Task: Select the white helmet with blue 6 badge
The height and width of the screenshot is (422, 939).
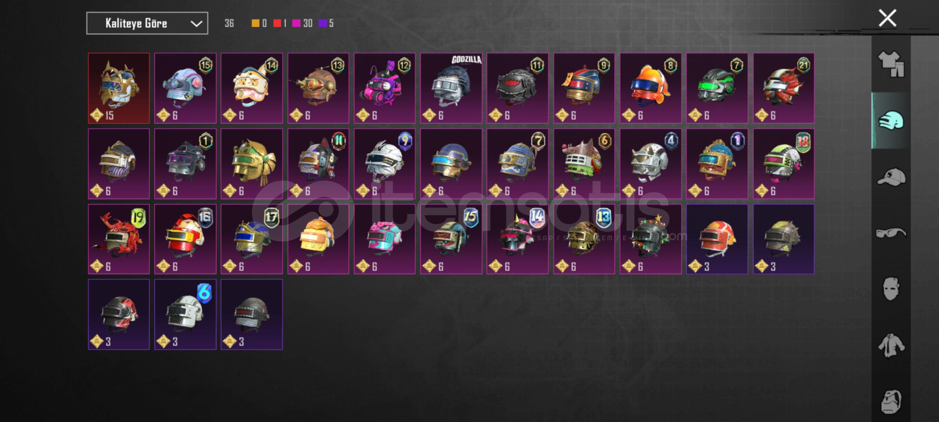Action: click(x=185, y=315)
